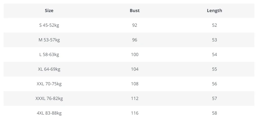Screen dimensions: 258x121
Task: Click the Size column header
Action: coord(49,11)
